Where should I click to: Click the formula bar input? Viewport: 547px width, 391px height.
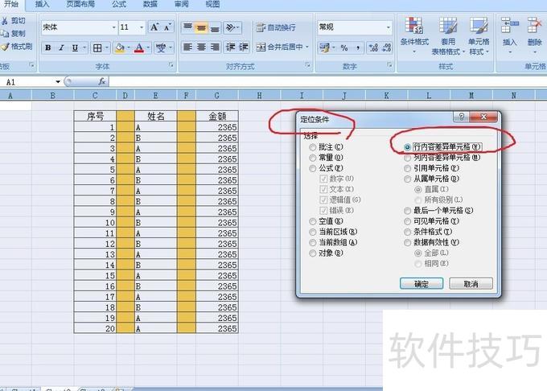point(328,81)
